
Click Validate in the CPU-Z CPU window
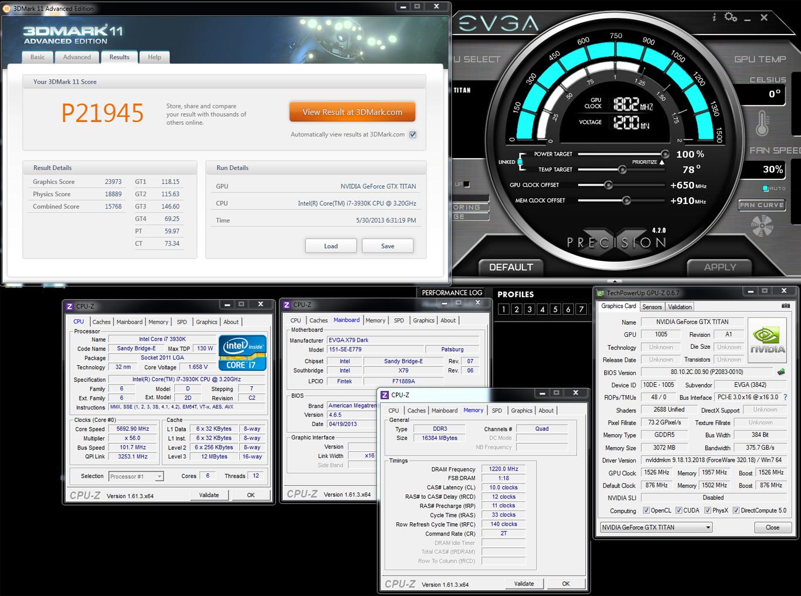pos(209,495)
